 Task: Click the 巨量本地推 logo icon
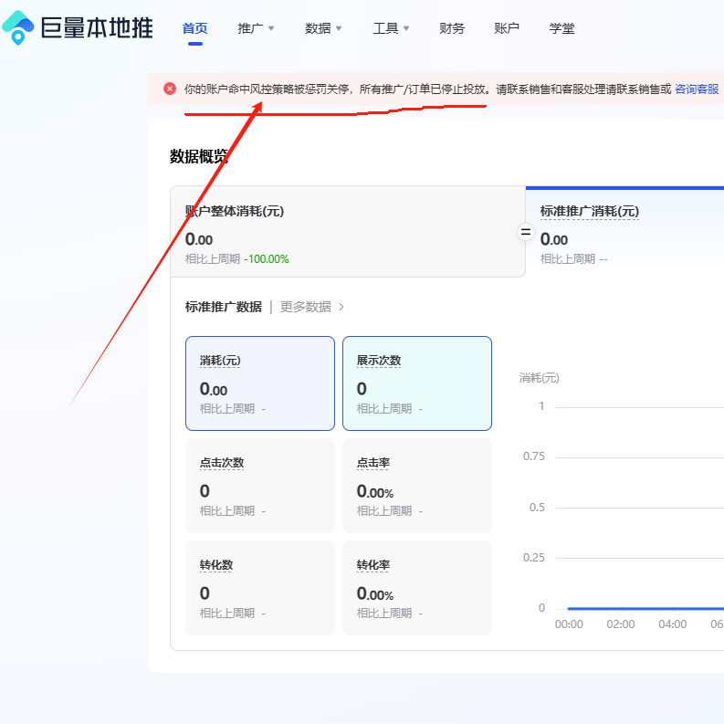[x=17, y=27]
